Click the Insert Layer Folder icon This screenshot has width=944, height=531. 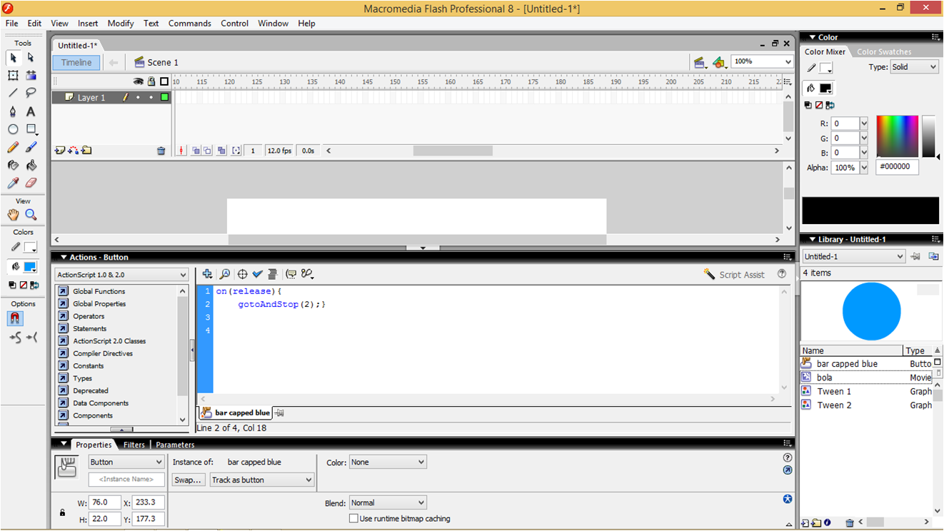(x=86, y=151)
